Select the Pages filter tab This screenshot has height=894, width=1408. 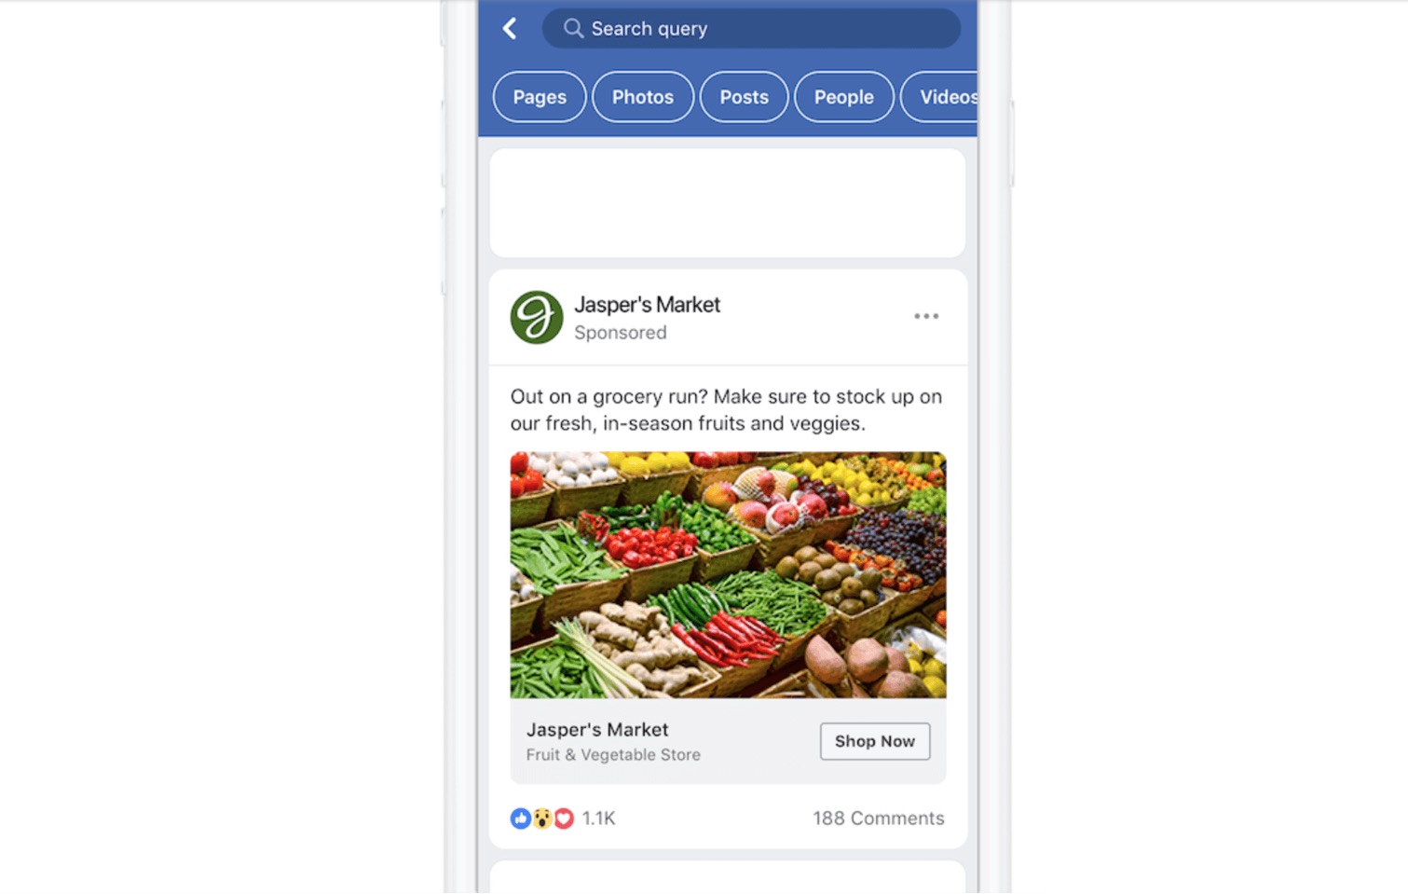pos(540,97)
